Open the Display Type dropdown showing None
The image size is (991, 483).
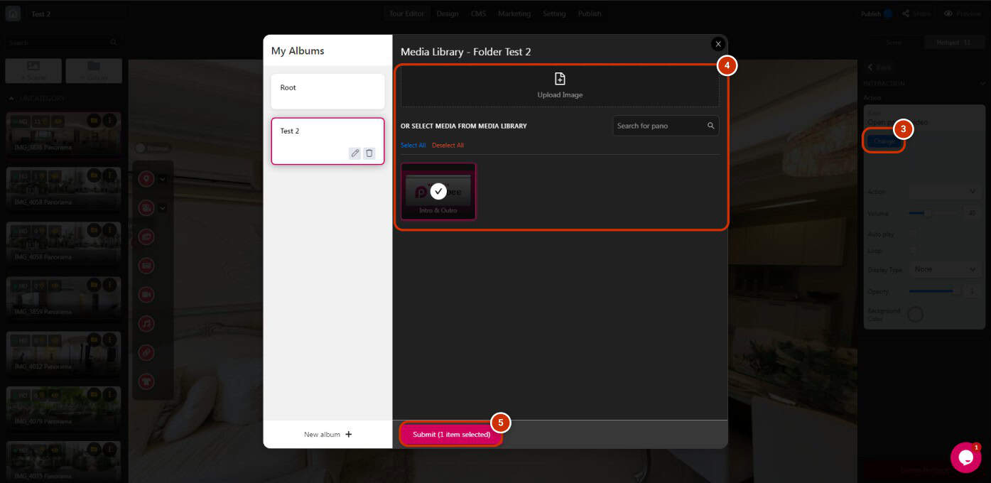click(x=945, y=269)
